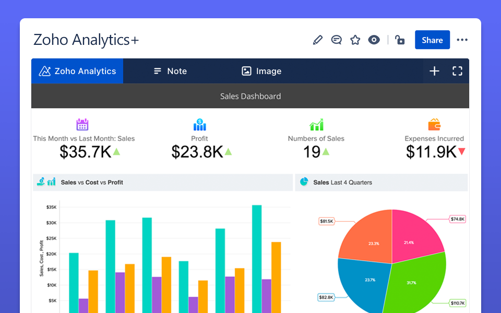This screenshot has height=313, width=501.
Task: Click the blue Profit bar icon
Action: pyautogui.click(x=200, y=125)
